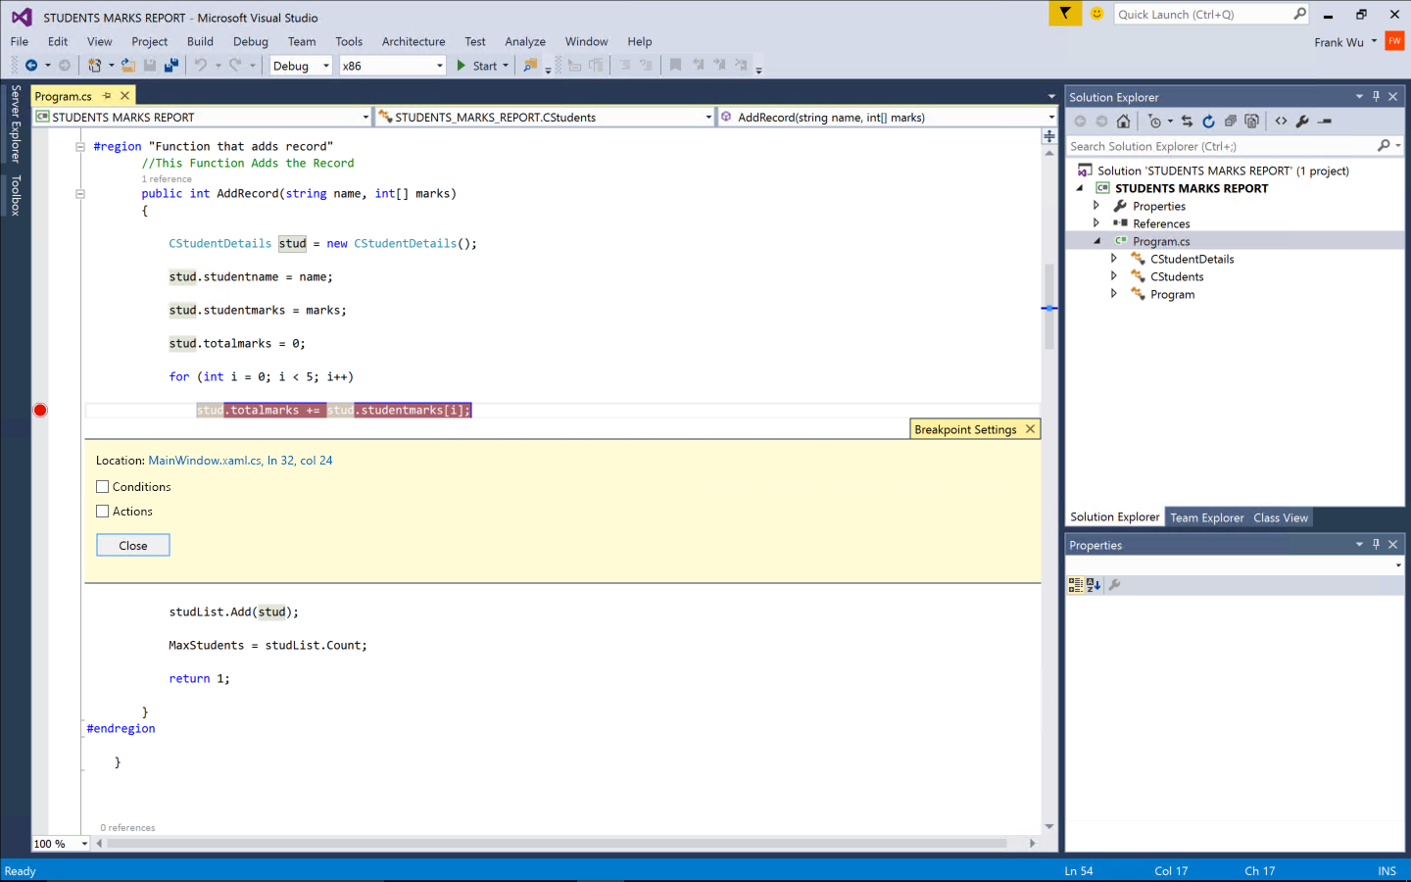Viewport: 1411px width, 882px height.
Task: Click the Search Solution Explorer field
Action: (x=1220, y=146)
